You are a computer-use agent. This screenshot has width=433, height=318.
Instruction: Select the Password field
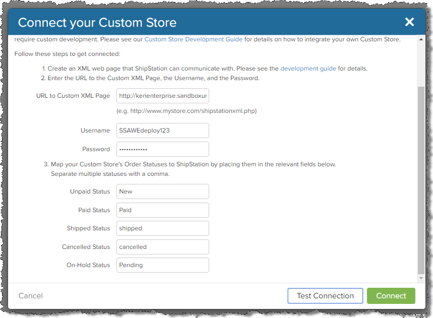tap(163, 149)
